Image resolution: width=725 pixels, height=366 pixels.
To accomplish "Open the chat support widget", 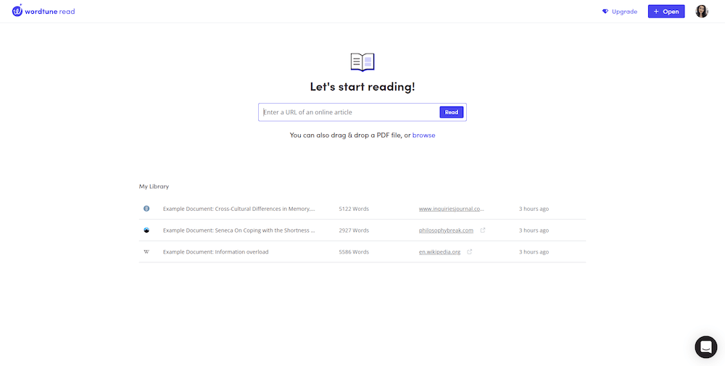I will [x=705, y=347].
